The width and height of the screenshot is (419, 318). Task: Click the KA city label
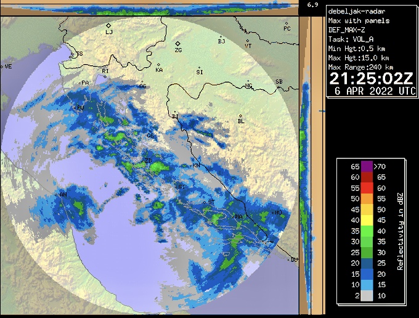click(159, 70)
